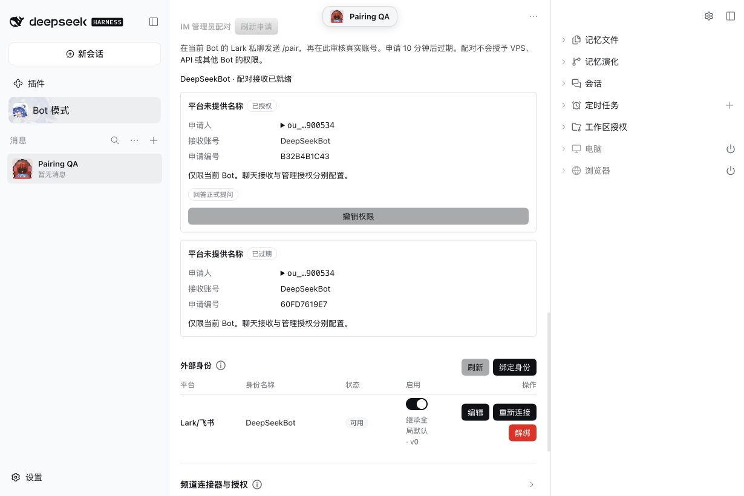This screenshot has height=496, width=744.
Task: Click the Lark/飞书 platform cell
Action: pos(197,423)
